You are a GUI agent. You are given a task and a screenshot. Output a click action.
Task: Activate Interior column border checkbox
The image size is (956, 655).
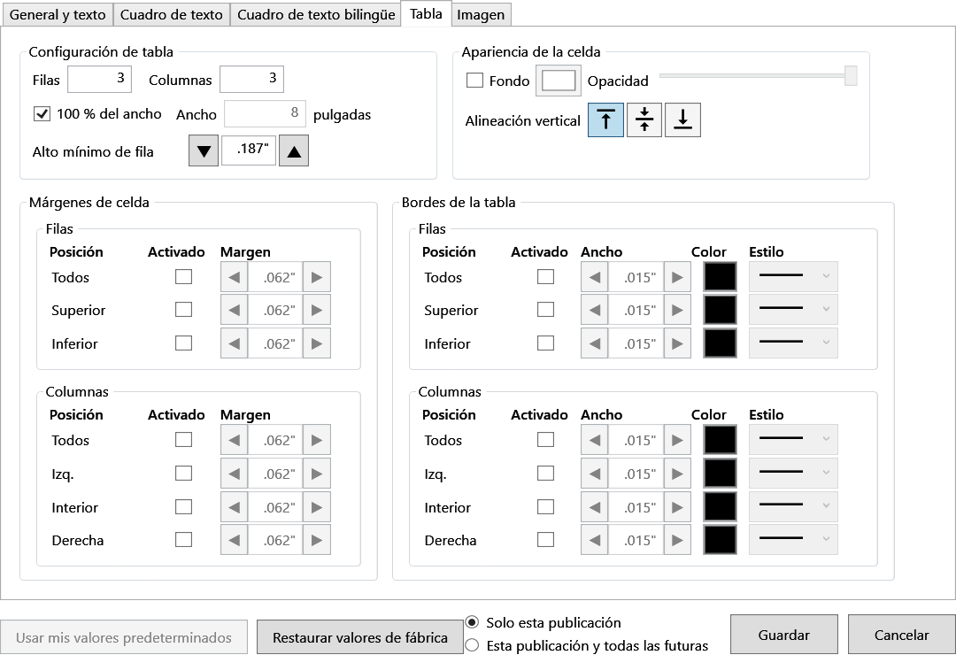(x=545, y=507)
